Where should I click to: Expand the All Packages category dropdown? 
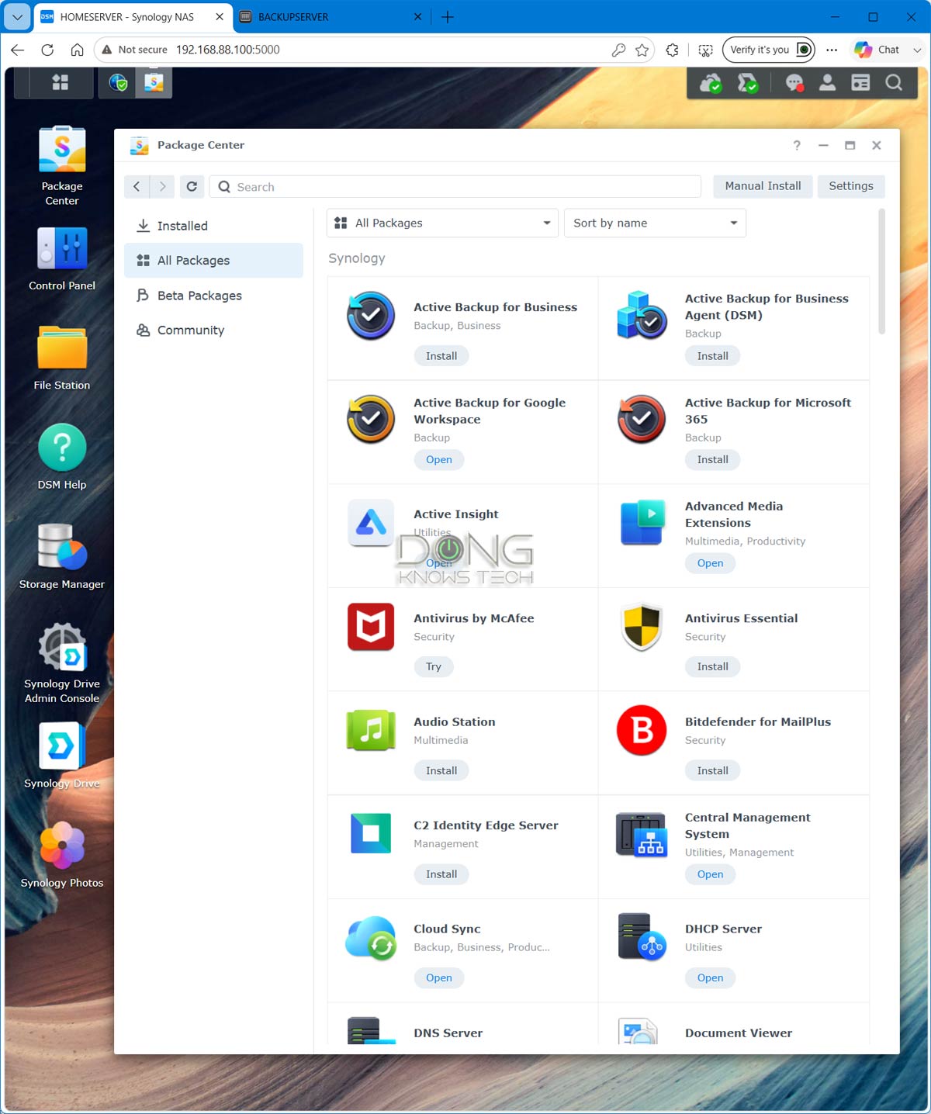tap(442, 223)
